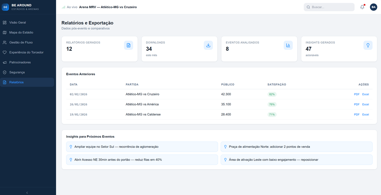Download PDF for Atlético-MG vs Caldense
This screenshot has width=381, height=195.
point(356,114)
